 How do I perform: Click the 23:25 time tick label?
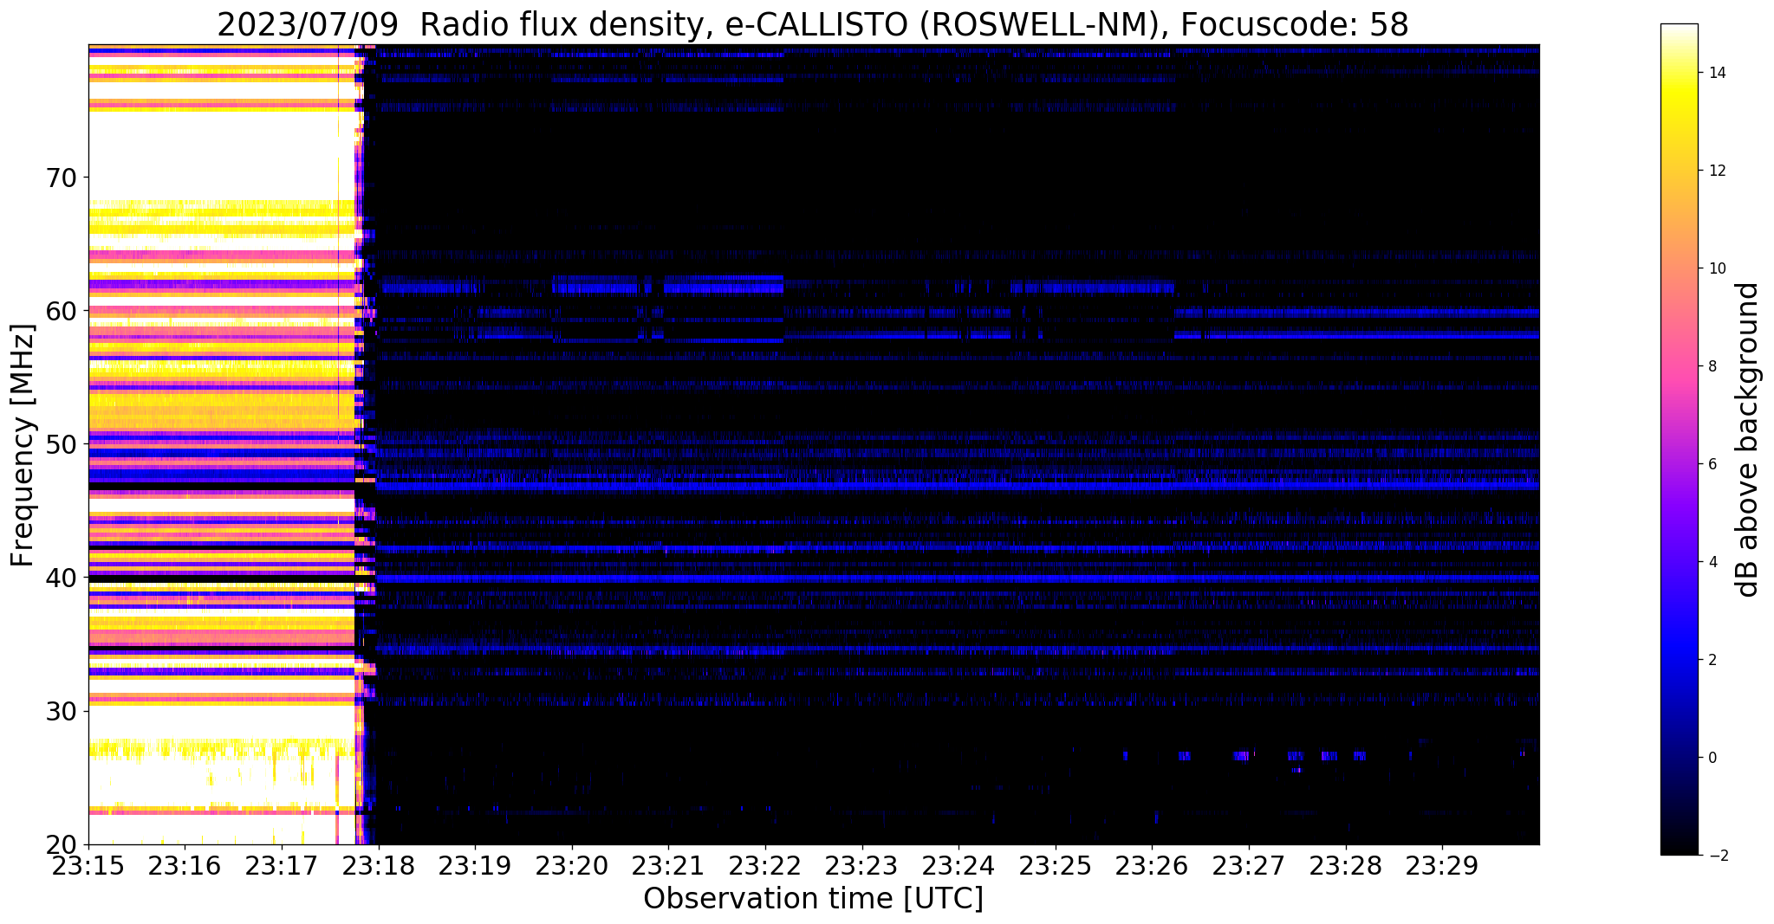1056,867
